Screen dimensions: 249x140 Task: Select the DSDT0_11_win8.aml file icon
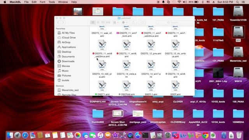126,45
